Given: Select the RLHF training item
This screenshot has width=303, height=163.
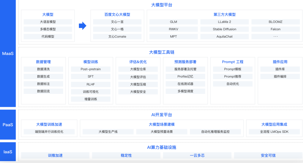Looking at the screenshot, I should [x=91, y=84].
